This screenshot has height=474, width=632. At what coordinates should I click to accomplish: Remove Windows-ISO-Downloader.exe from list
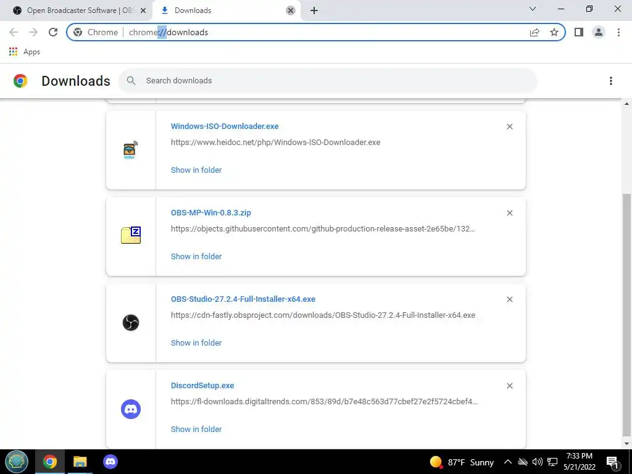(509, 127)
